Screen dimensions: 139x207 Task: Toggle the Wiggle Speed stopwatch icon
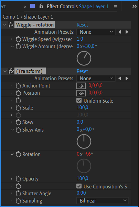click(18, 39)
